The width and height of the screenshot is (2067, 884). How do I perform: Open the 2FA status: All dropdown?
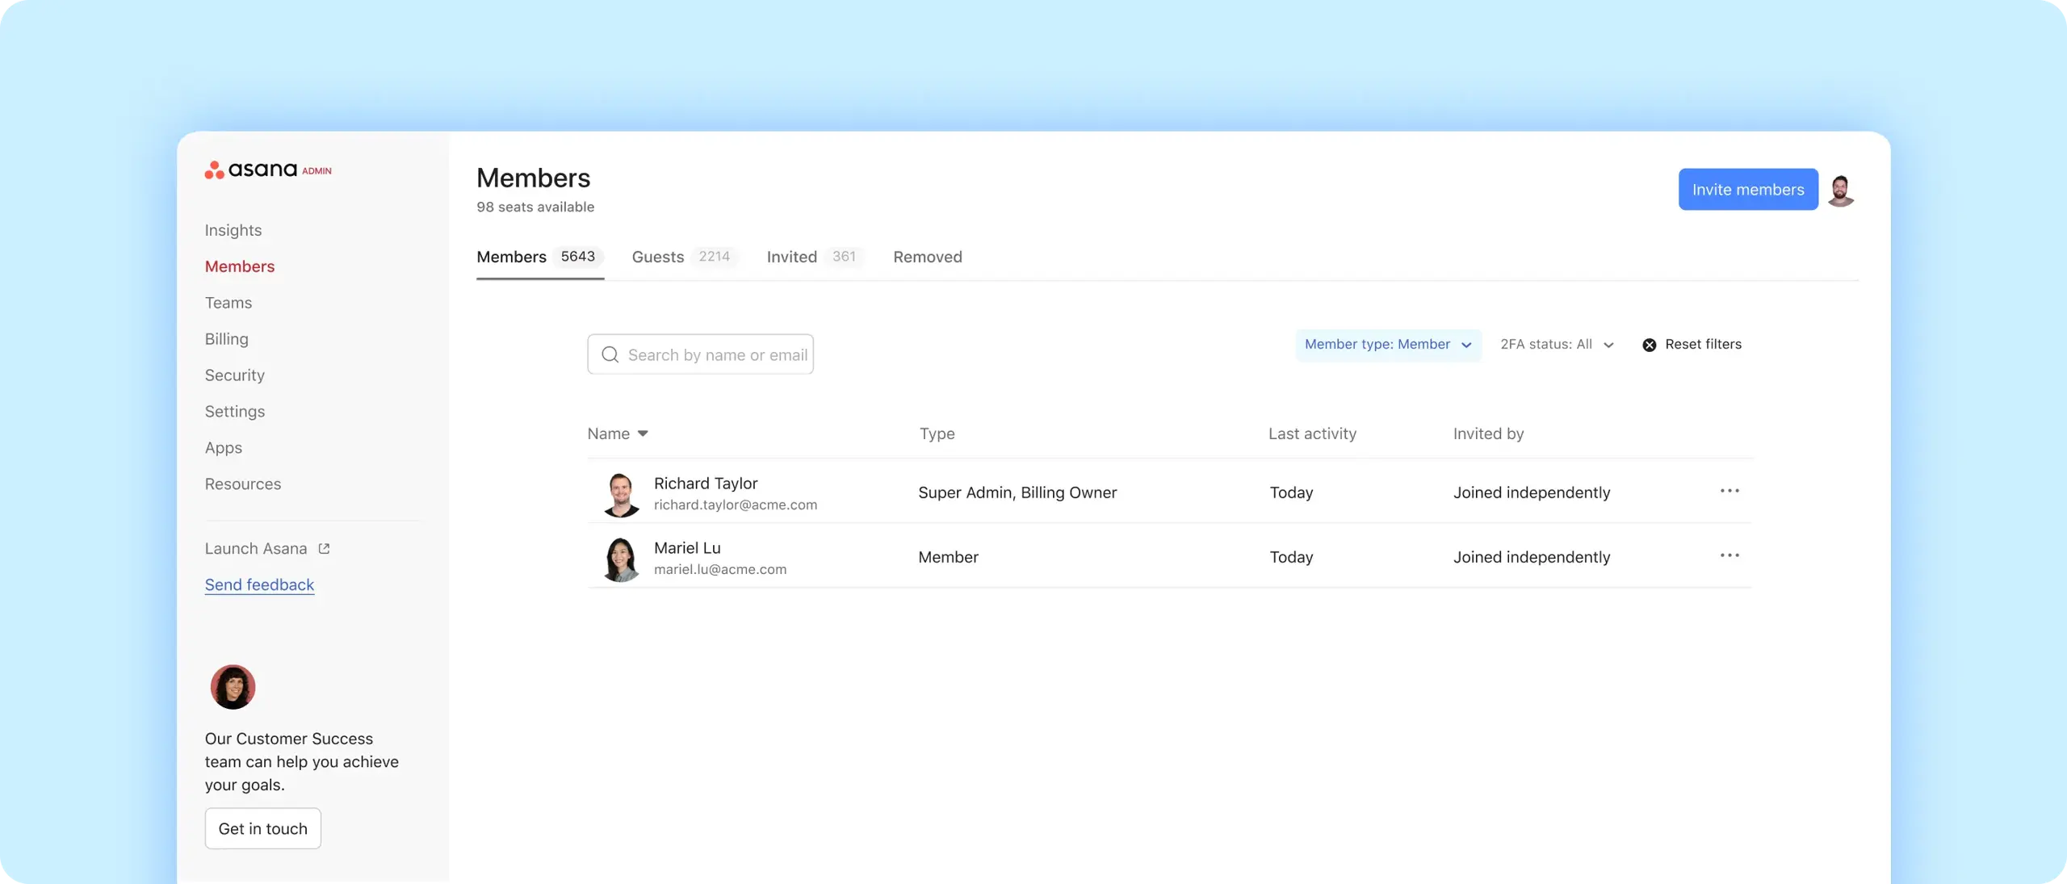(1558, 345)
